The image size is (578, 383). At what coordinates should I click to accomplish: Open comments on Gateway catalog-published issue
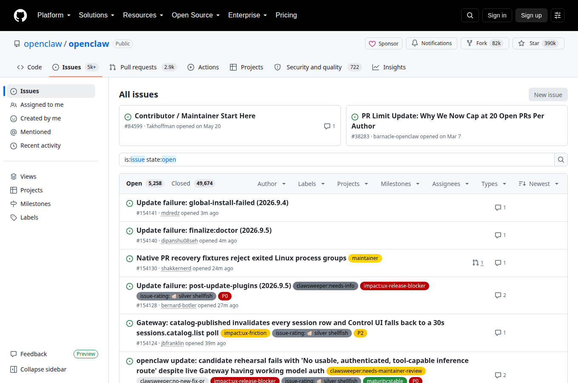500,333
